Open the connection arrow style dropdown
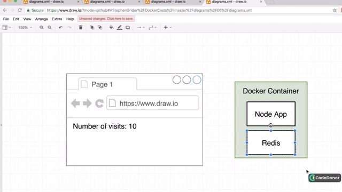 point(141,27)
